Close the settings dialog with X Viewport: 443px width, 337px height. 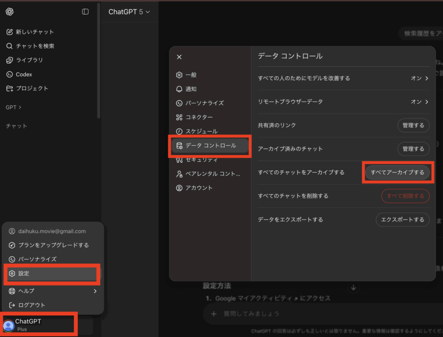(179, 57)
